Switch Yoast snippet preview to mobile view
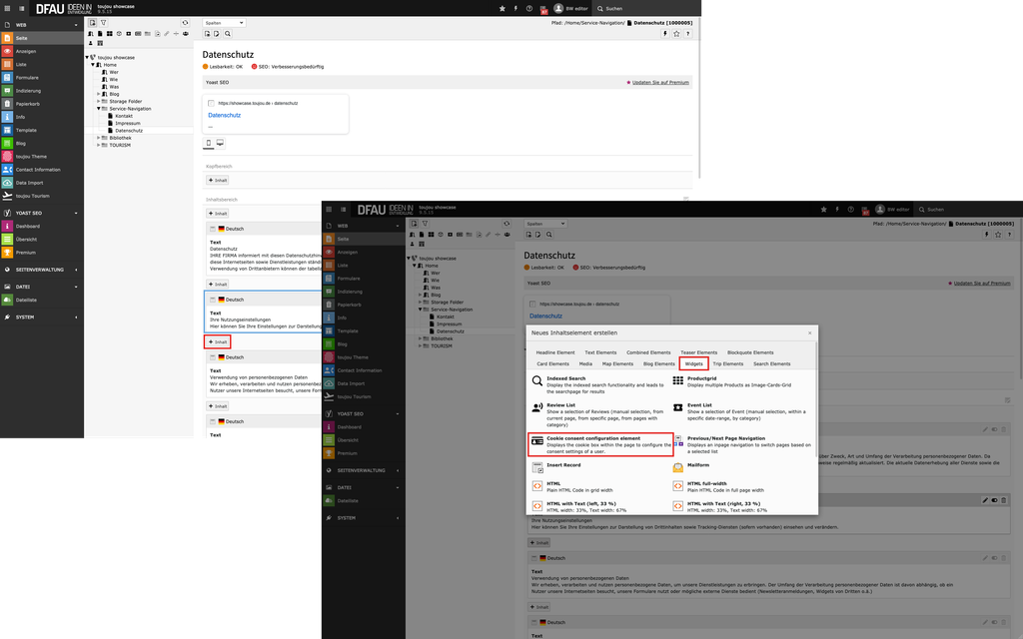 point(209,144)
